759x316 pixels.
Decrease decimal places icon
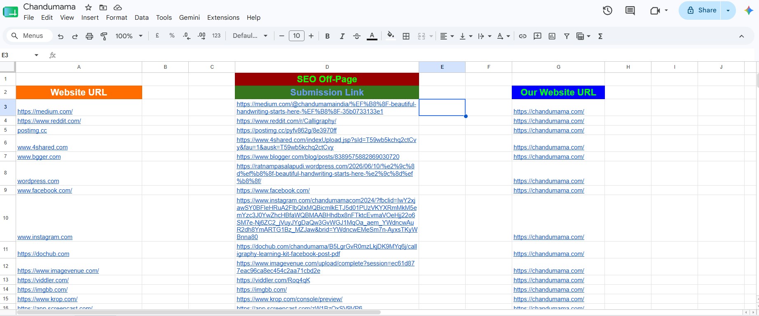[x=187, y=36]
